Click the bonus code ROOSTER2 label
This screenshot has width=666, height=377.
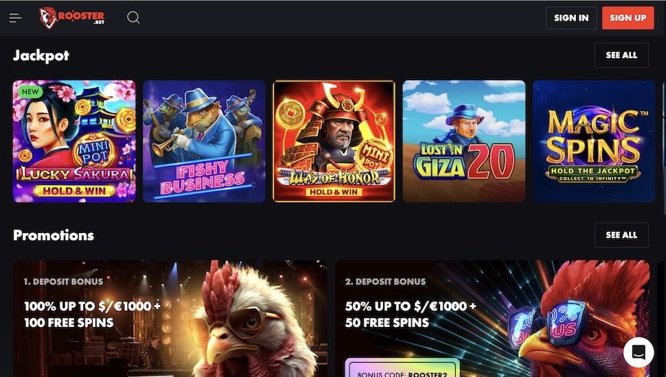coord(402,371)
